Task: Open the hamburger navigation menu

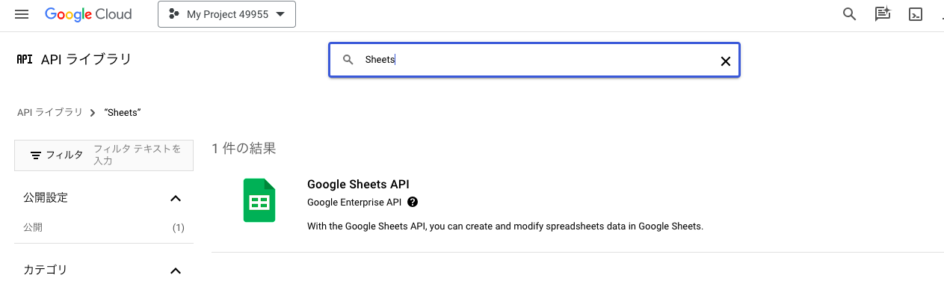Action: pyautogui.click(x=22, y=14)
